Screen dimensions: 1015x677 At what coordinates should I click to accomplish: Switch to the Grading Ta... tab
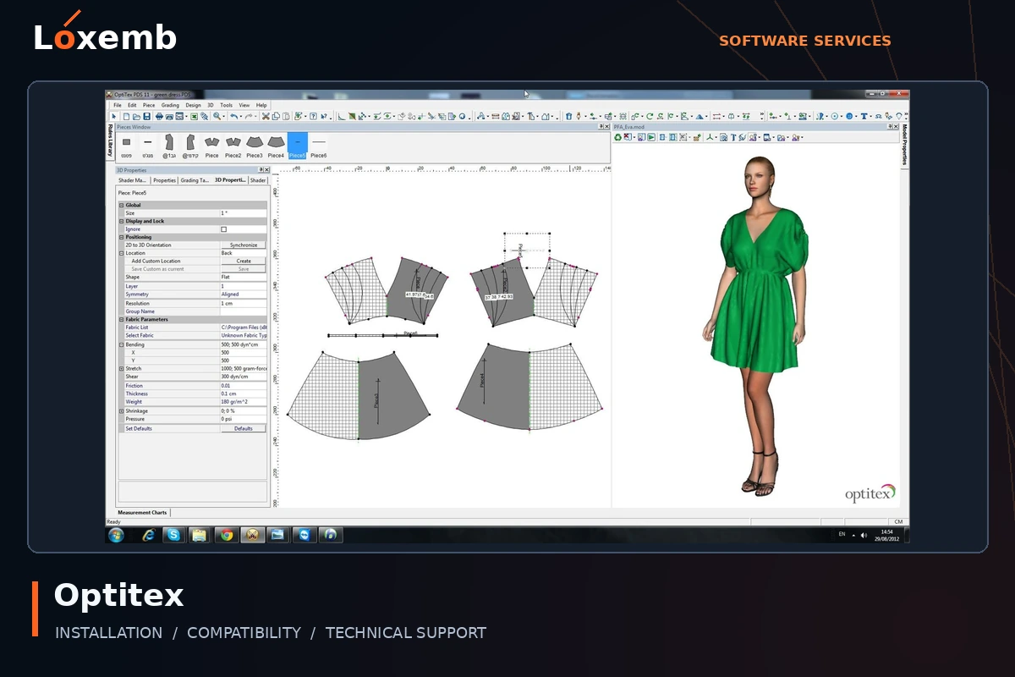[195, 180]
